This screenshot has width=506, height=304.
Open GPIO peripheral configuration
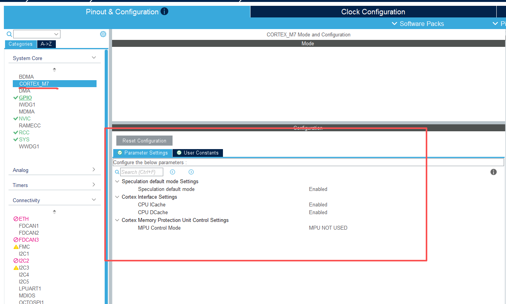pos(25,98)
